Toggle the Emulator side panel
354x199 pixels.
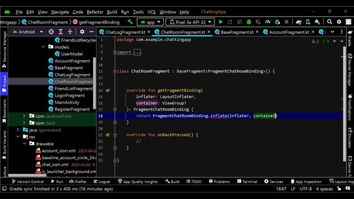click(x=350, y=138)
